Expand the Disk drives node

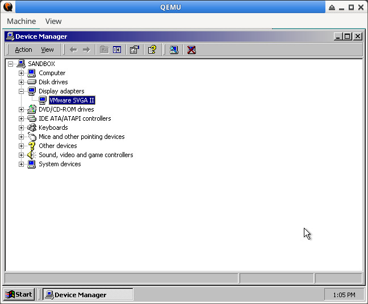coord(22,82)
